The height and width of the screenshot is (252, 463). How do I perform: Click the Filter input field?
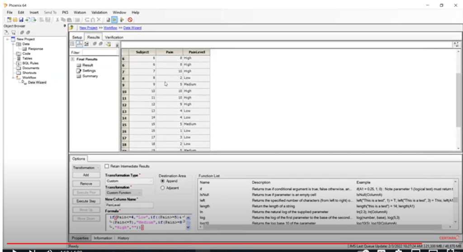pos(100,52)
